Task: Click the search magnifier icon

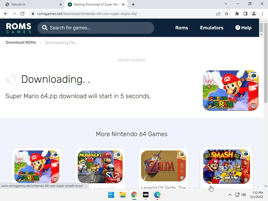Action: (x=44, y=28)
